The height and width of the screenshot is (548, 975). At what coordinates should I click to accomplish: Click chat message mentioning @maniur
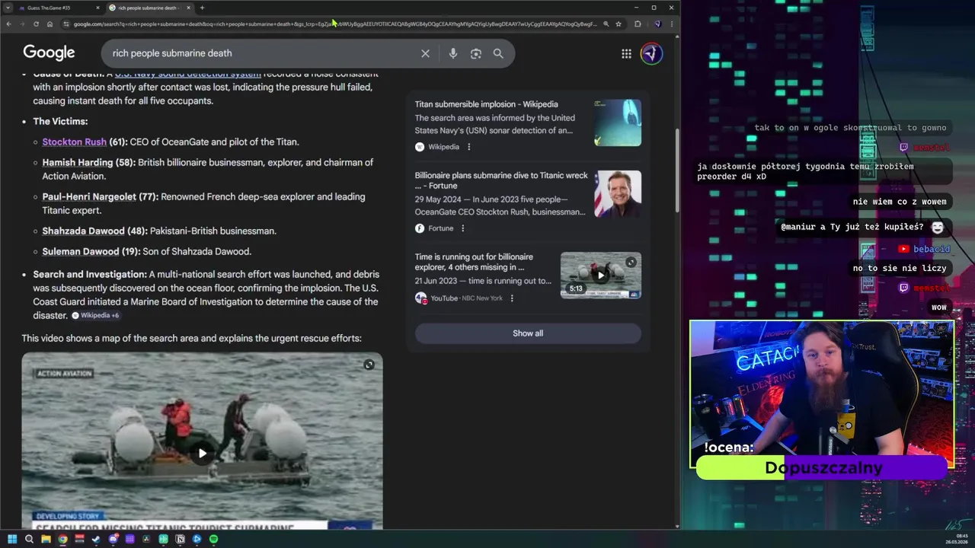coord(862,227)
